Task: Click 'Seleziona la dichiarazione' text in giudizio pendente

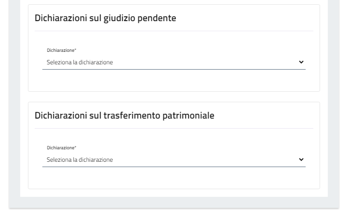Action: pos(80,62)
